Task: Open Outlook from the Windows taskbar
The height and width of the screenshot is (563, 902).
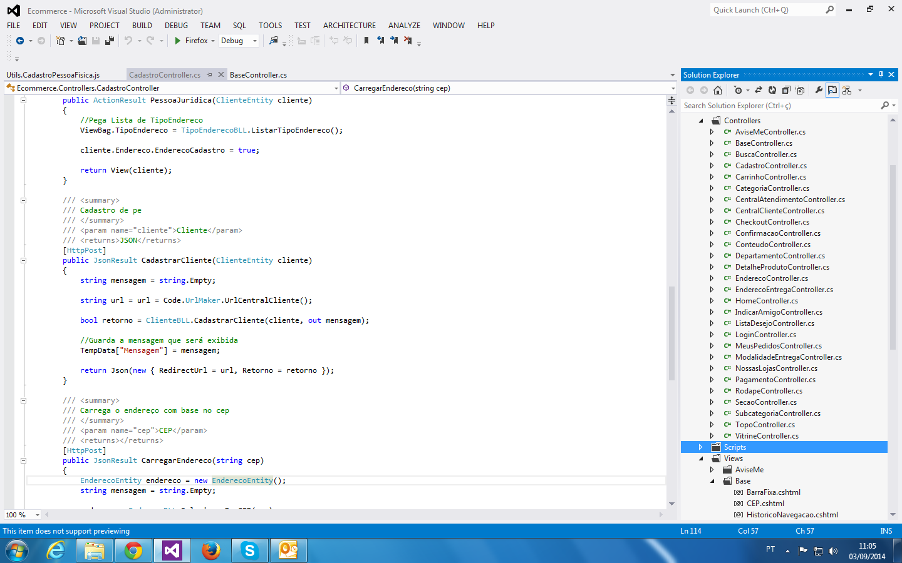Action: 289,550
